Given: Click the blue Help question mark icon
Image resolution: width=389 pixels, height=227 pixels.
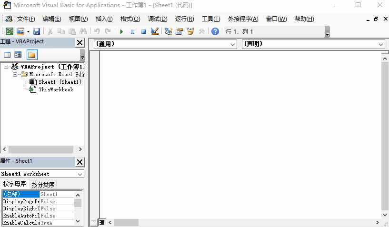Looking at the screenshot, I should coord(215,31).
